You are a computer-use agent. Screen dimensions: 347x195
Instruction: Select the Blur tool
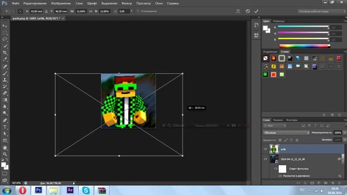(5, 106)
